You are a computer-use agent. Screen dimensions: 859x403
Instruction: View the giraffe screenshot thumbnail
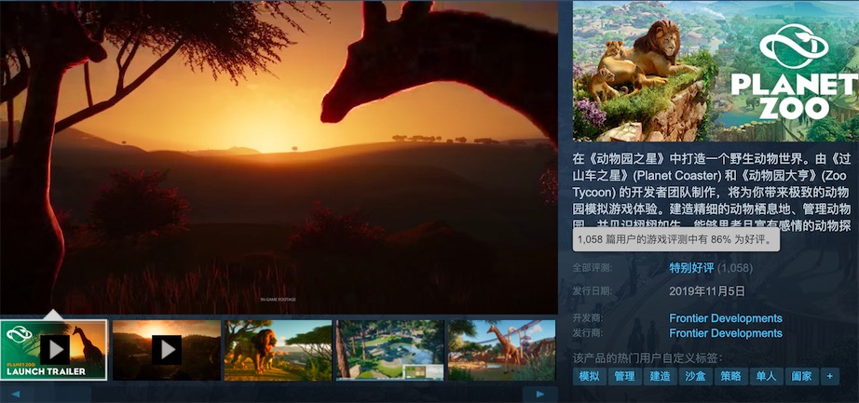point(501,350)
